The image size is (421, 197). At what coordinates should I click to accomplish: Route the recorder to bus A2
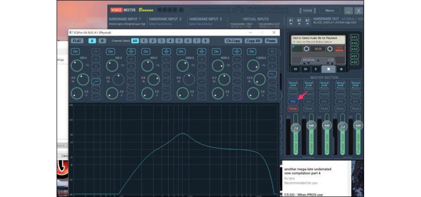(x=354, y=43)
